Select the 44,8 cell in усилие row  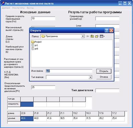tap(40, 119)
